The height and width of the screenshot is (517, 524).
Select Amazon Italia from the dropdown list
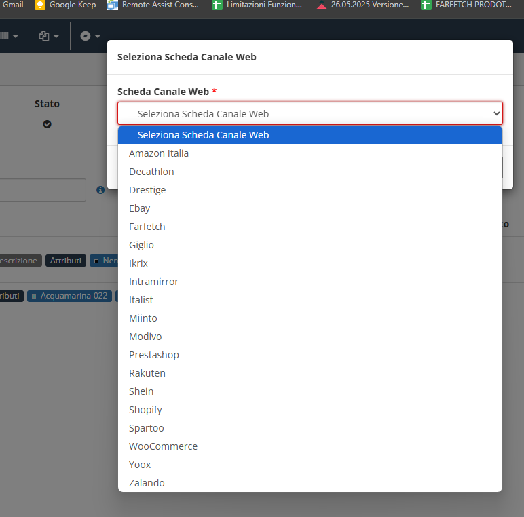310,153
